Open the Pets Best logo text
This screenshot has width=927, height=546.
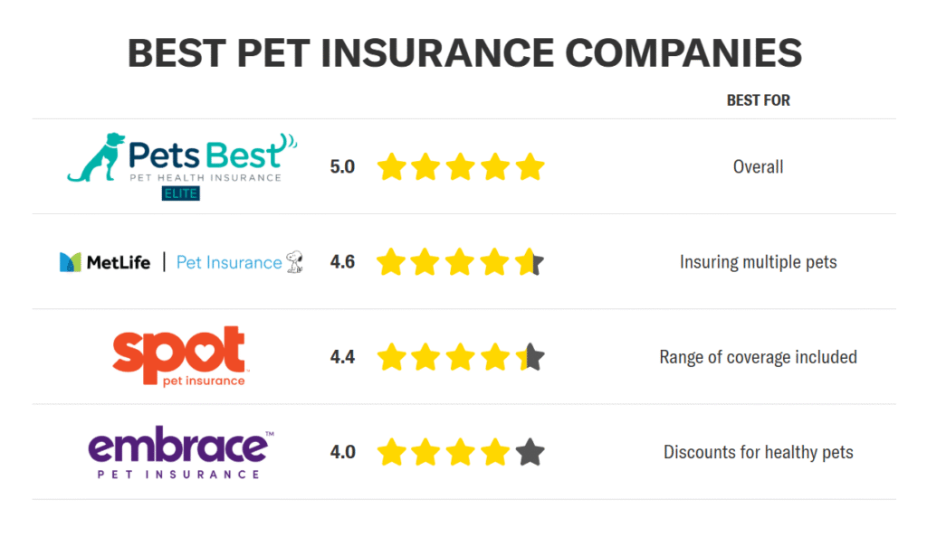pos(205,155)
